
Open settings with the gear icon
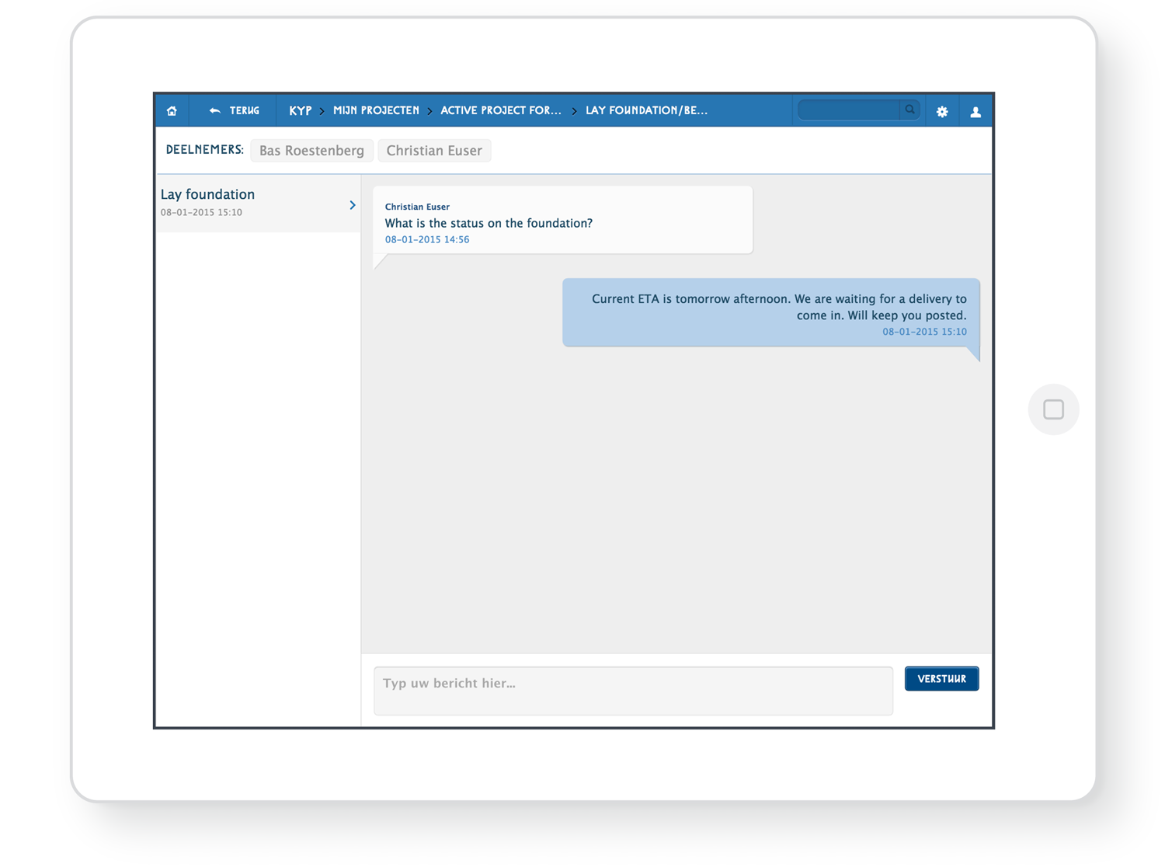(x=942, y=112)
